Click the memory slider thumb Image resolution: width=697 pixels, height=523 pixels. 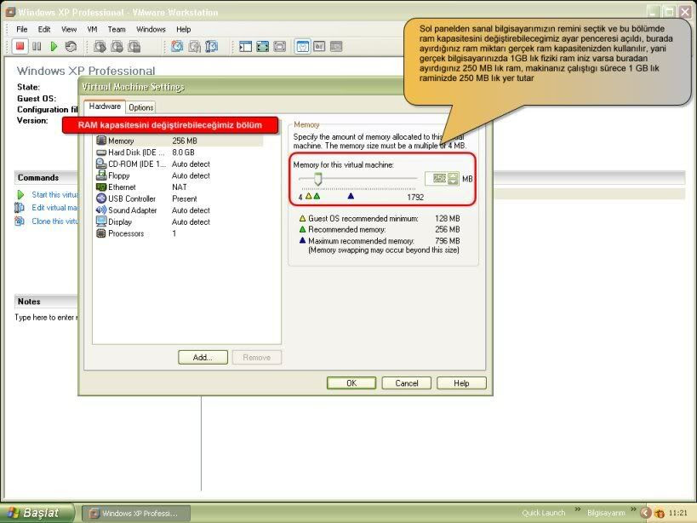(317, 179)
